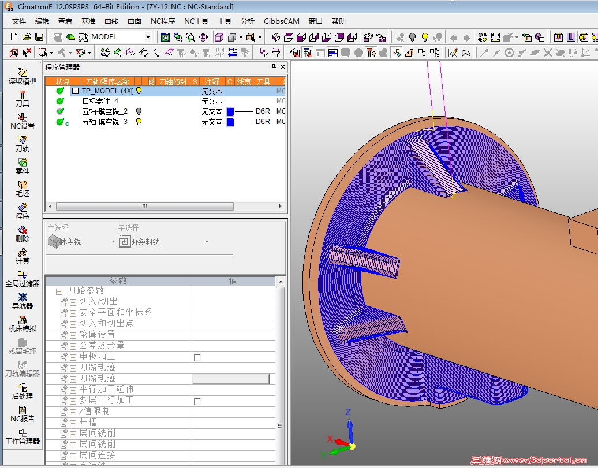Click status checkmark of 目标零件_4
Screen dimensions: 598x468
pyautogui.click(x=60, y=101)
